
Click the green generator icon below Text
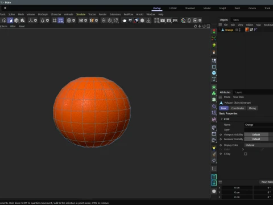pos(214,87)
